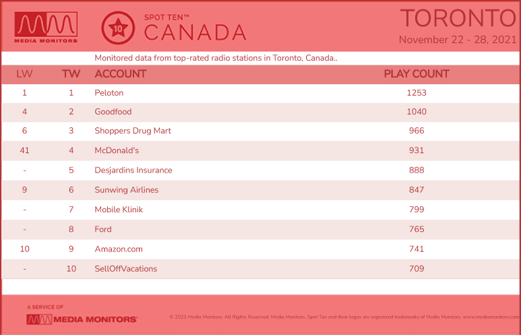Click the Amazon.com account name
The height and width of the screenshot is (335, 521).
pos(119,249)
